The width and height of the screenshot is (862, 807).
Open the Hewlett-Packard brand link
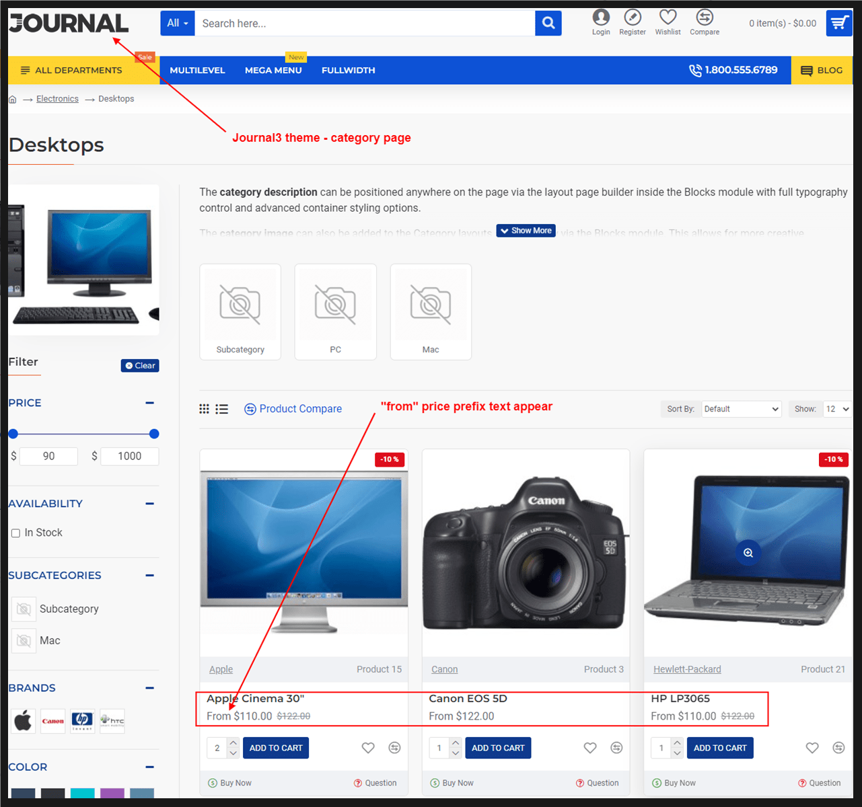[x=687, y=669]
